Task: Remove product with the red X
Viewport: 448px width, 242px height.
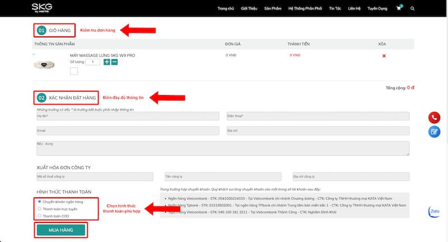Action: click(384, 56)
